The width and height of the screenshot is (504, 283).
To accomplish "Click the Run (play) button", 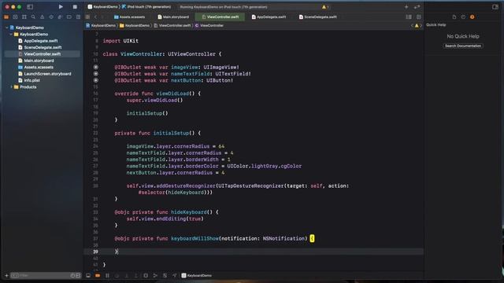I will (61, 7).
